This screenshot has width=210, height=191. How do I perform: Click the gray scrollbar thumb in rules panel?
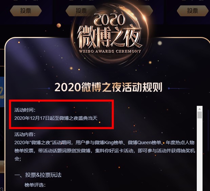(199, 115)
